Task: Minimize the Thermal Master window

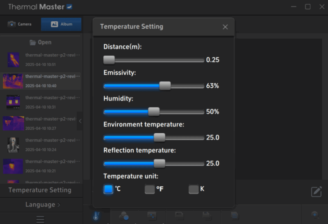Action: pyautogui.click(x=294, y=7)
